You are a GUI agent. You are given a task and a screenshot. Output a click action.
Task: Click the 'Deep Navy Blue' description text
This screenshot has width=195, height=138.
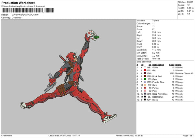tap(160, 94)
